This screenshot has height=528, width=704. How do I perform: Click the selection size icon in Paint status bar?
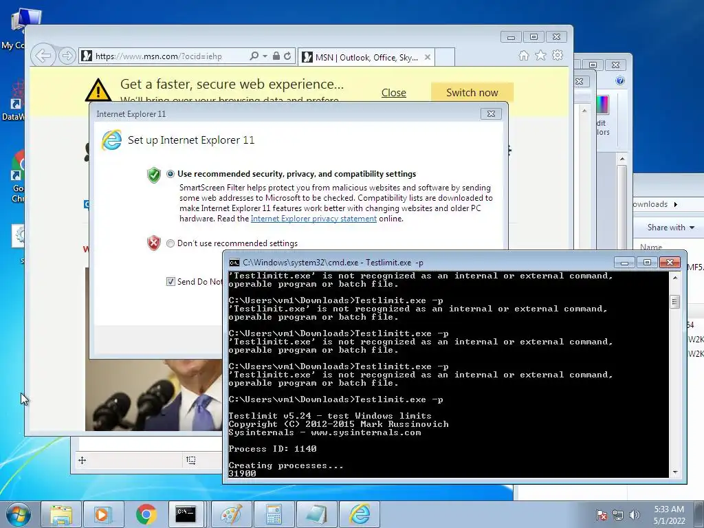(x=191, y=460)
